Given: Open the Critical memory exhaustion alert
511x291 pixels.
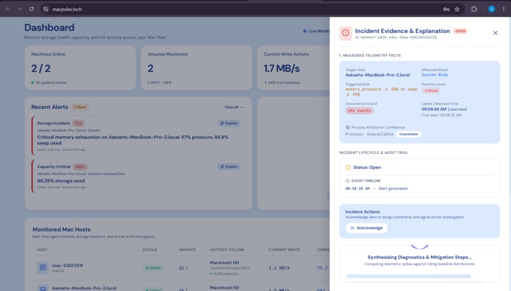Looking at the screenshot, I should [x=138, y=136].
